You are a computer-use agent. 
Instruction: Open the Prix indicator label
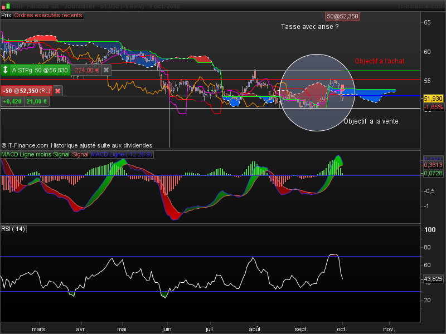(x=6, y=16)
